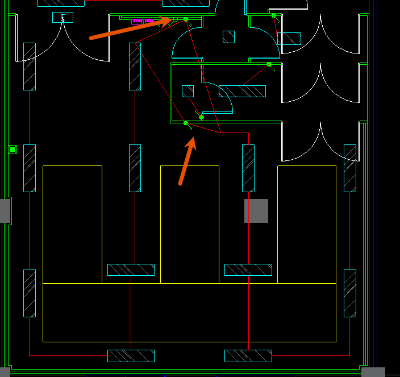Select the lower fixture in the rightmost column
The height and width of the screenshot is (377, 400).
[350, 293]
